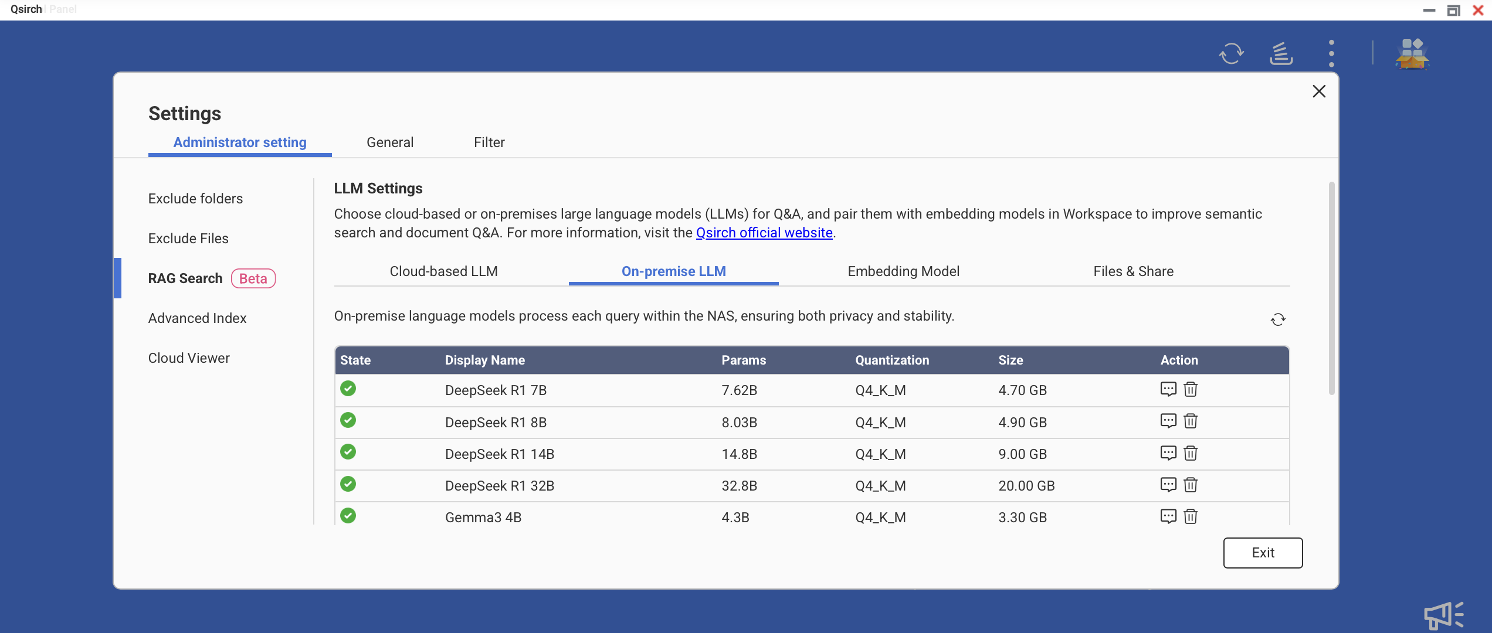Switch to the Filter tab
Viewport: 1492px width, 633px height.
click(489, 142)
